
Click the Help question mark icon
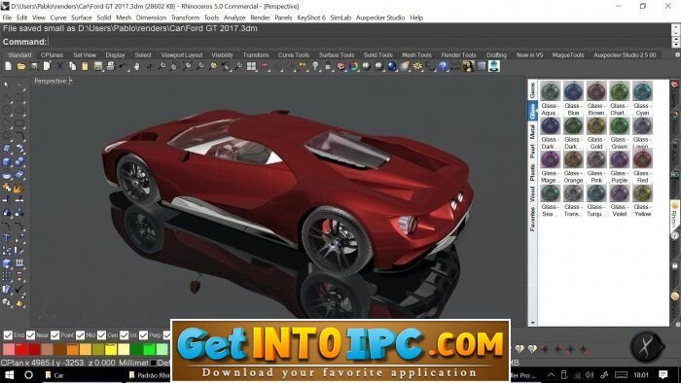(x=443, y=66)
